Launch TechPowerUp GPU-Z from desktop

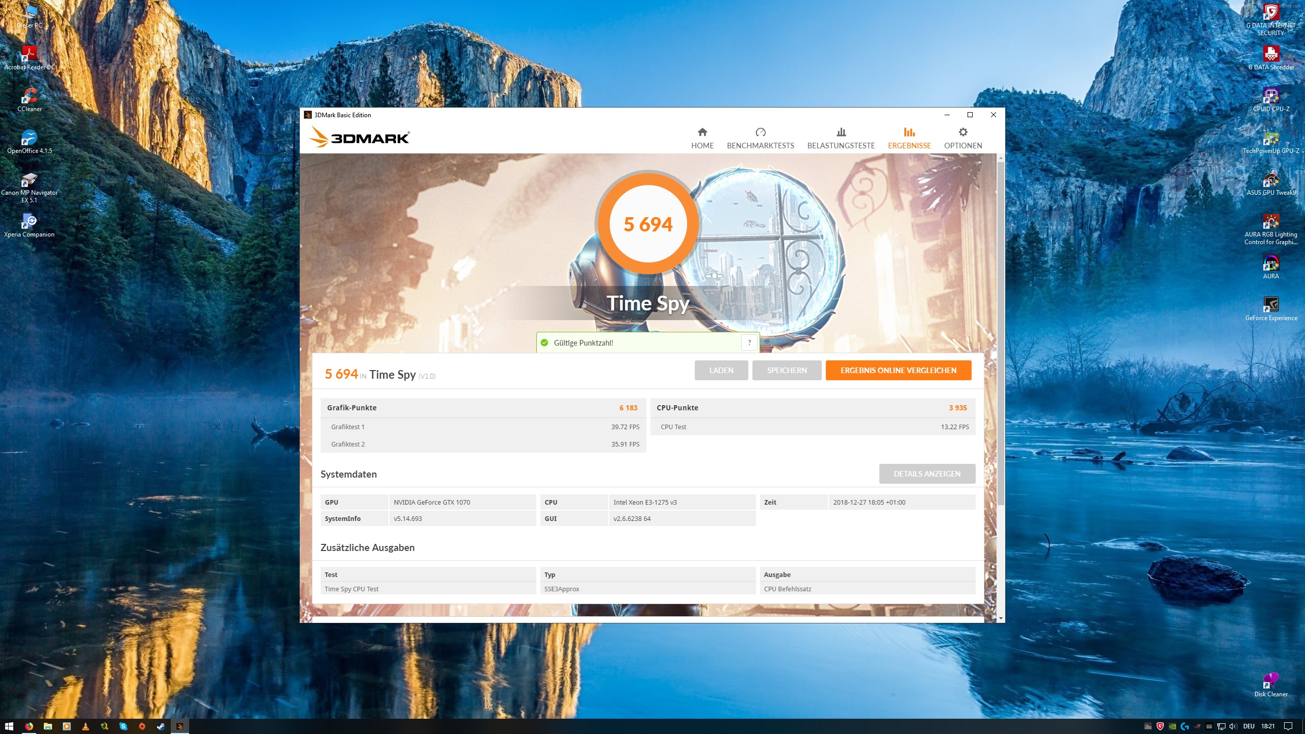[1271, 141]
